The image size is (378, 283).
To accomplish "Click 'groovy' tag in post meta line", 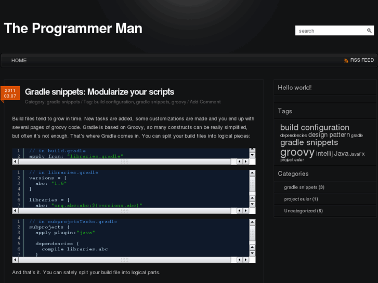I will (179, 102).
